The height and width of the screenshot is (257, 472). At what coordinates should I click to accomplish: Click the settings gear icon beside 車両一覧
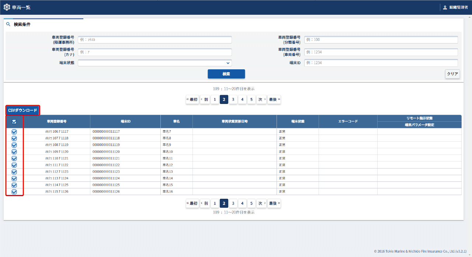[x=7, y=7]
